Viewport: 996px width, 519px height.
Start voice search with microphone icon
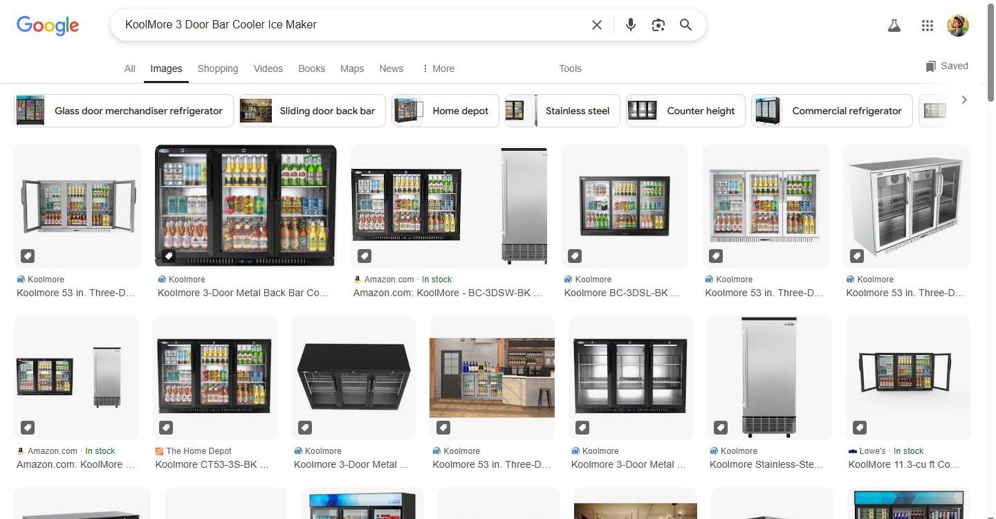[630, 25]
